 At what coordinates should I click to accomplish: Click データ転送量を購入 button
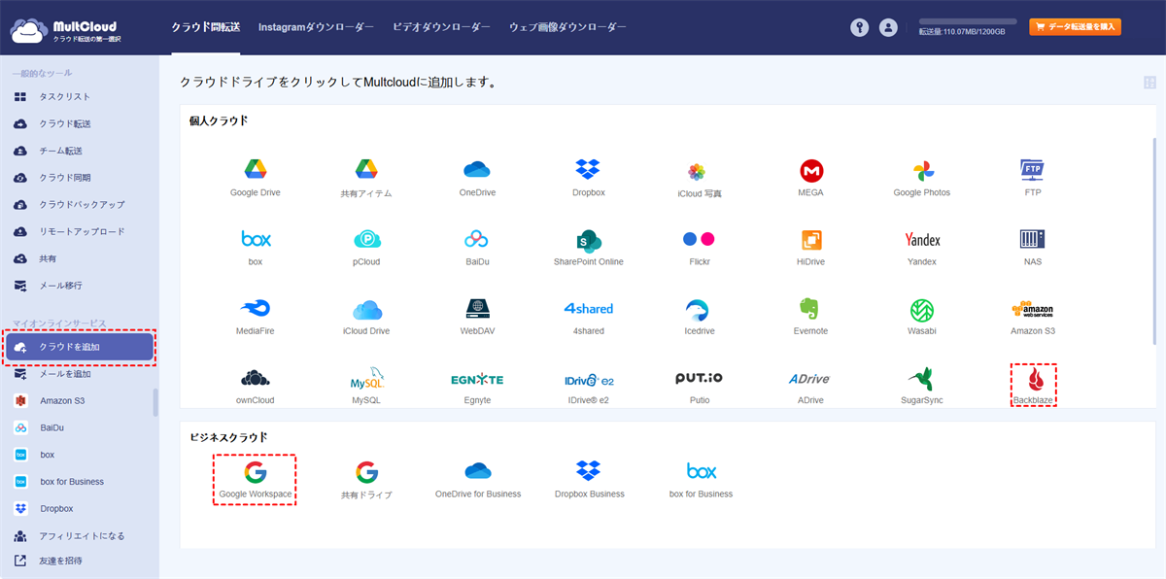[x=1076, y=27]
